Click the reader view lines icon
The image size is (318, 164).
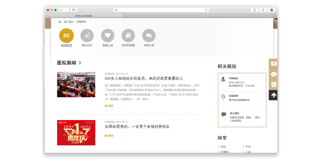coord(116,10)
